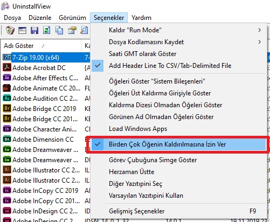The height and width of the screenshot is (222, 270).
Task: Expand Dosya Kodlamasını Kaydet submenu arrow
Action: click(259, 42)
